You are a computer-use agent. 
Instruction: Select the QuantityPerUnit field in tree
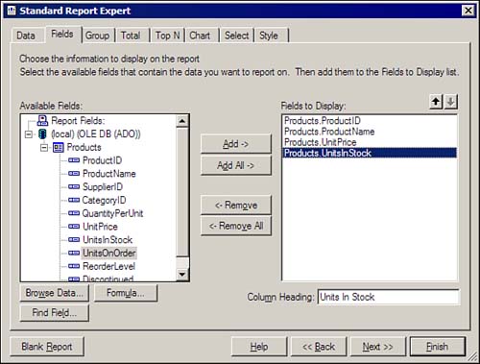pyautogui.click(x=112, y=213)
